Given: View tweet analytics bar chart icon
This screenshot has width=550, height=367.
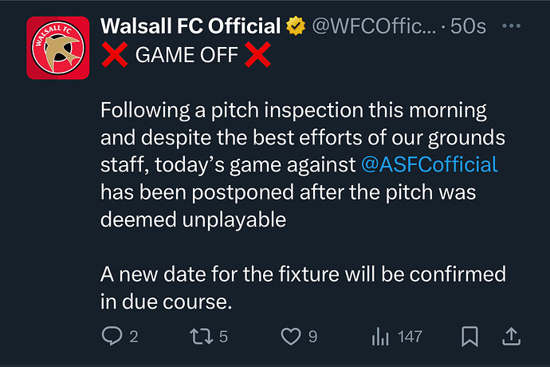Looking at the screenshot, I should coord(380,336).
